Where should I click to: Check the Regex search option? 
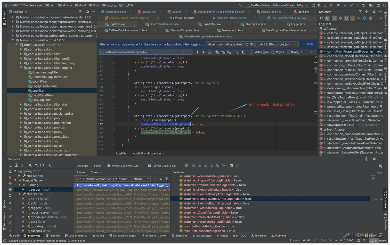[288, 52]
